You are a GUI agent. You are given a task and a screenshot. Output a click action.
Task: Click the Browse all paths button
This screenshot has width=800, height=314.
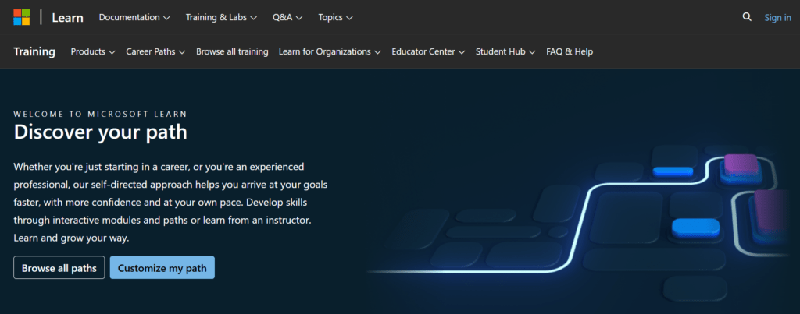tap(59, 268)
